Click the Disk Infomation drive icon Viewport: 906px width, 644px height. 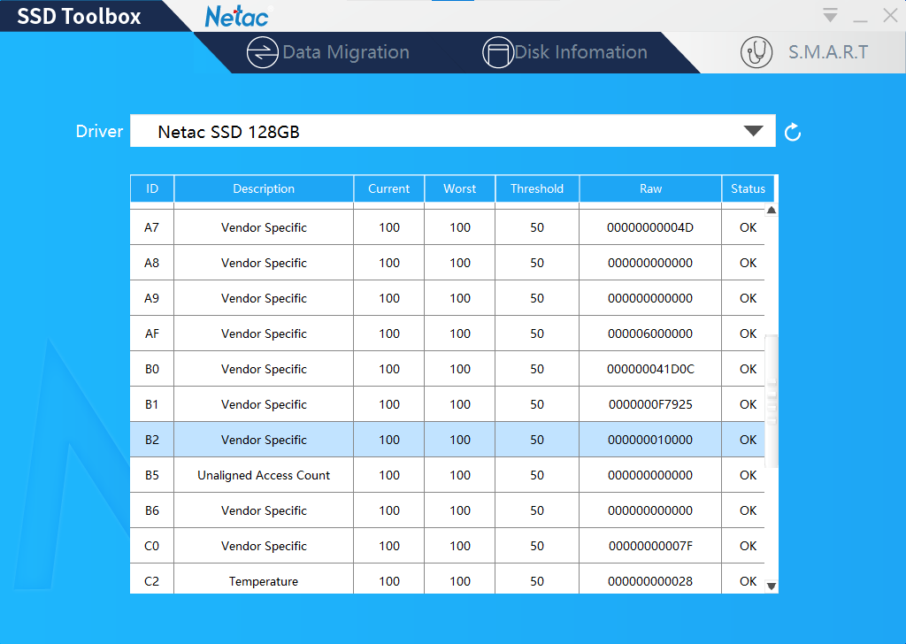pos(497,52)
